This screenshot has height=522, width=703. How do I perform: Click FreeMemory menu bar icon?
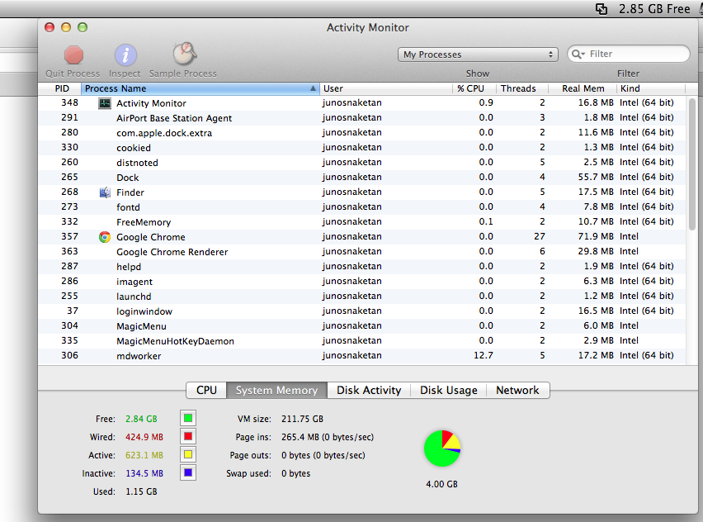(x=602, y=8)
